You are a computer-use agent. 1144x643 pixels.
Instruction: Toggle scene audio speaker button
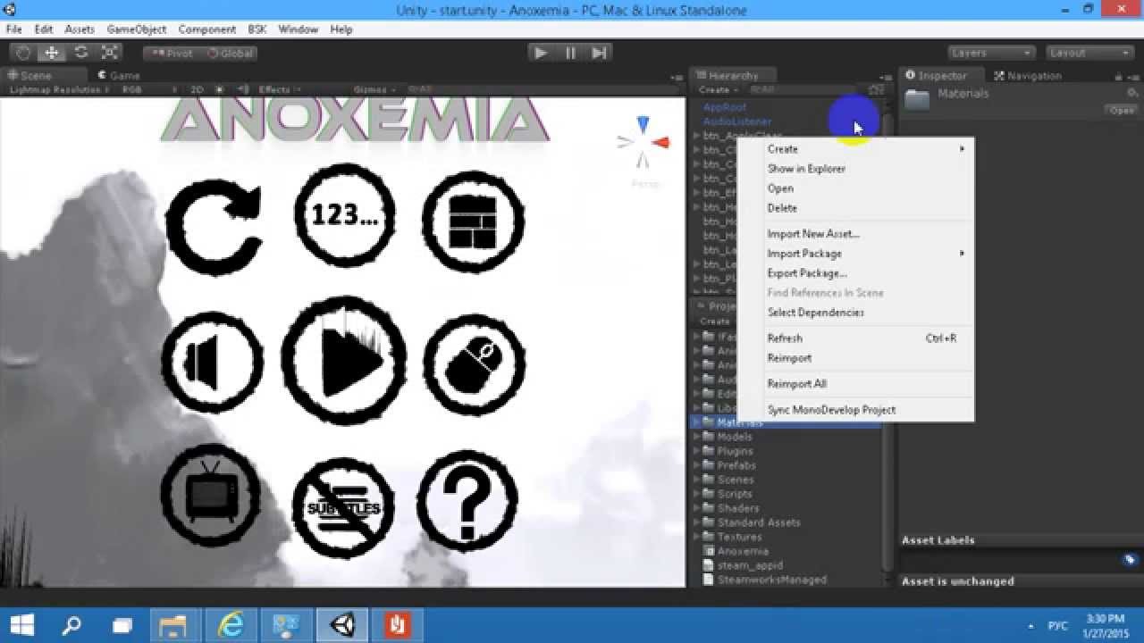[x=242, y=89]
